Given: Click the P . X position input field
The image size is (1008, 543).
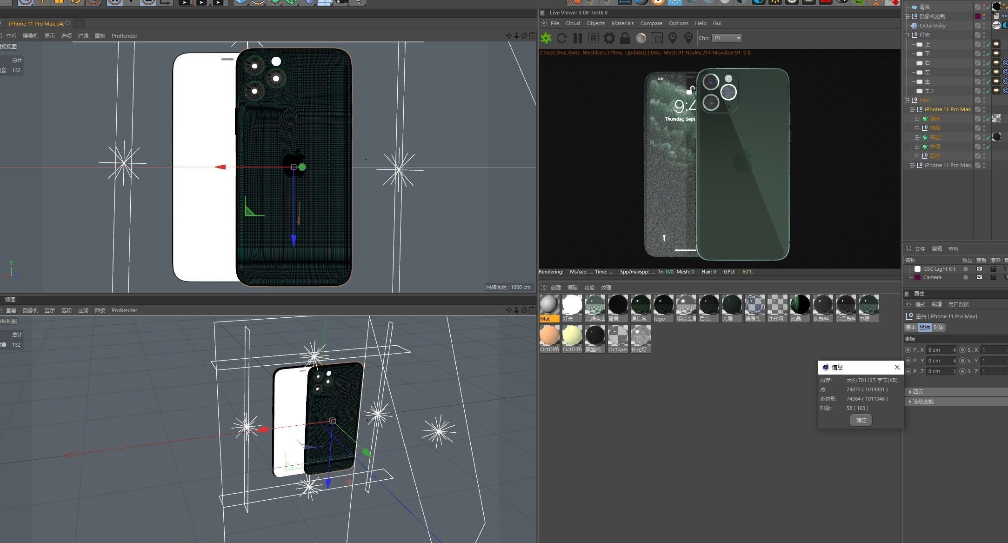Looking at the screenshot, I should click(941, 350).
